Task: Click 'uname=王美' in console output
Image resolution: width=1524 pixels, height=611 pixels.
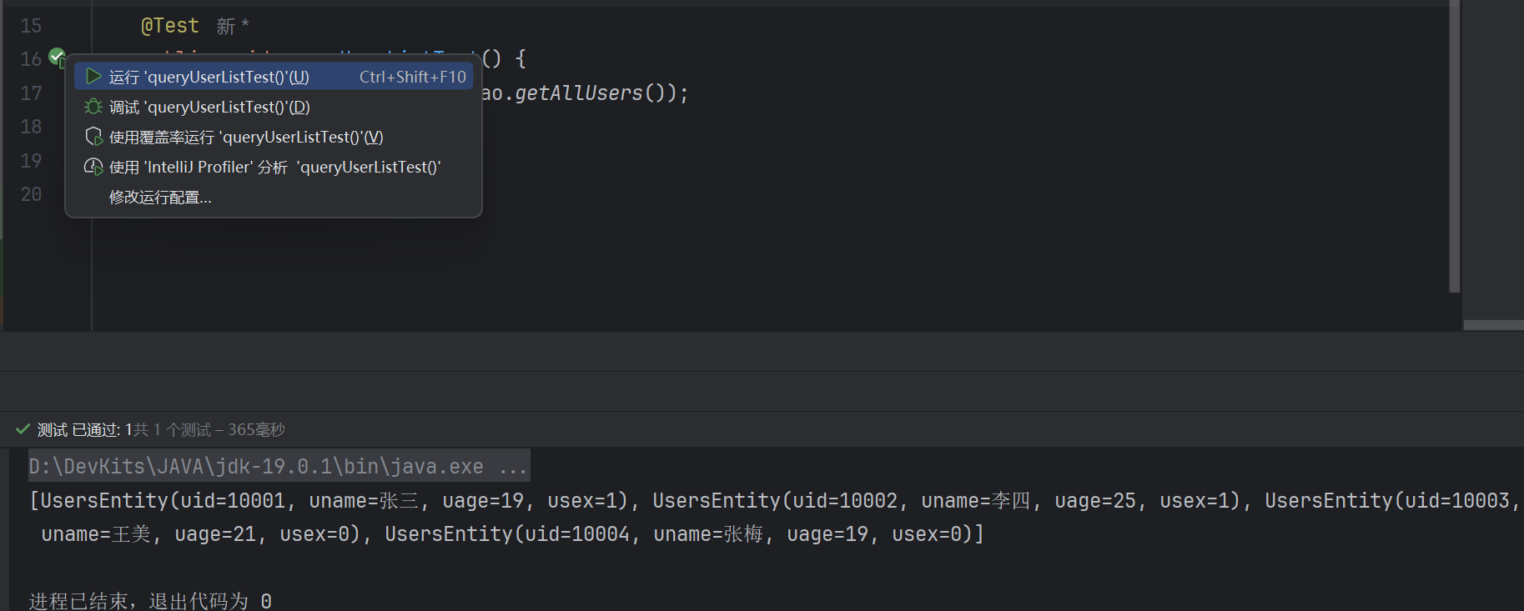Action: pos(96,534)
